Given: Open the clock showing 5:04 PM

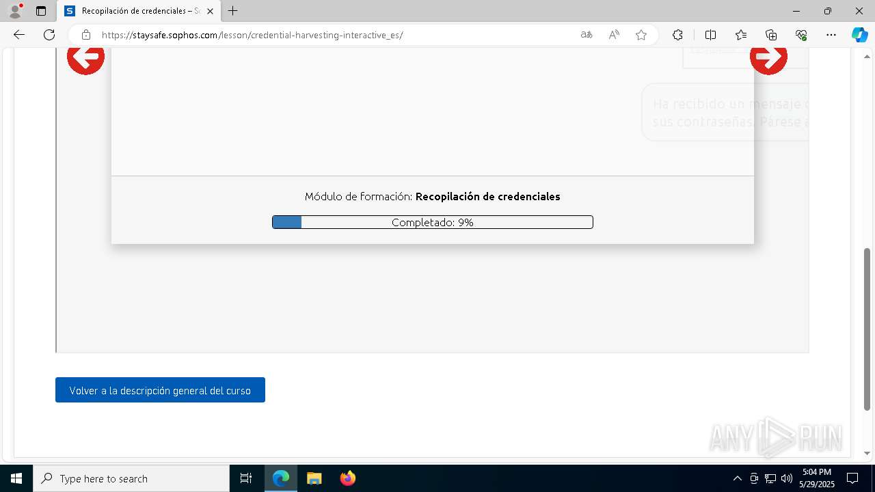Looking at the screenshot, I should [818, 478].
